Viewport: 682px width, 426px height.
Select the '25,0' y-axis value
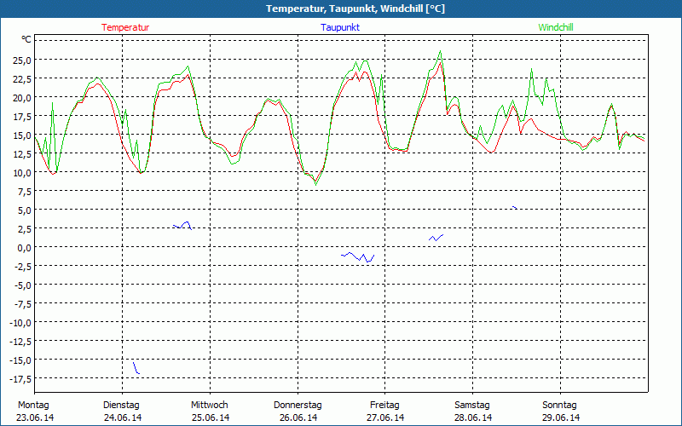pyautogui.click(x=22, y=60)
